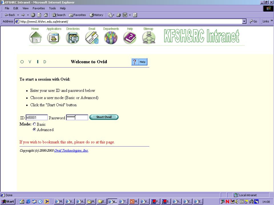Image resolution: width=274 pixels, height=205 pixels.
Task: Expand the Mail button dropdown arrow
Action: pyautogui.click(x=114, y=15)
